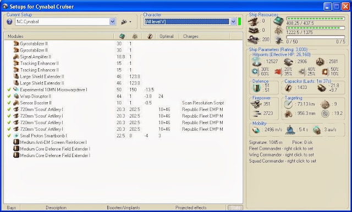The image size is (352, 212).
Task: Select the All level V character field
Action: (187, 21)
